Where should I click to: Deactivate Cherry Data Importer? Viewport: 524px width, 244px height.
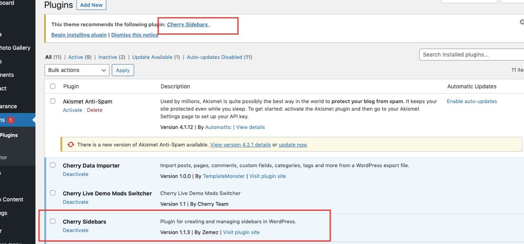[76, 174]
